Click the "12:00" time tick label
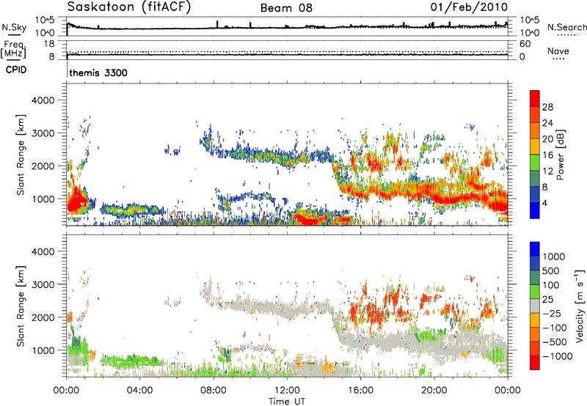Viewport: 587px width, 406px height. [287, 391]
